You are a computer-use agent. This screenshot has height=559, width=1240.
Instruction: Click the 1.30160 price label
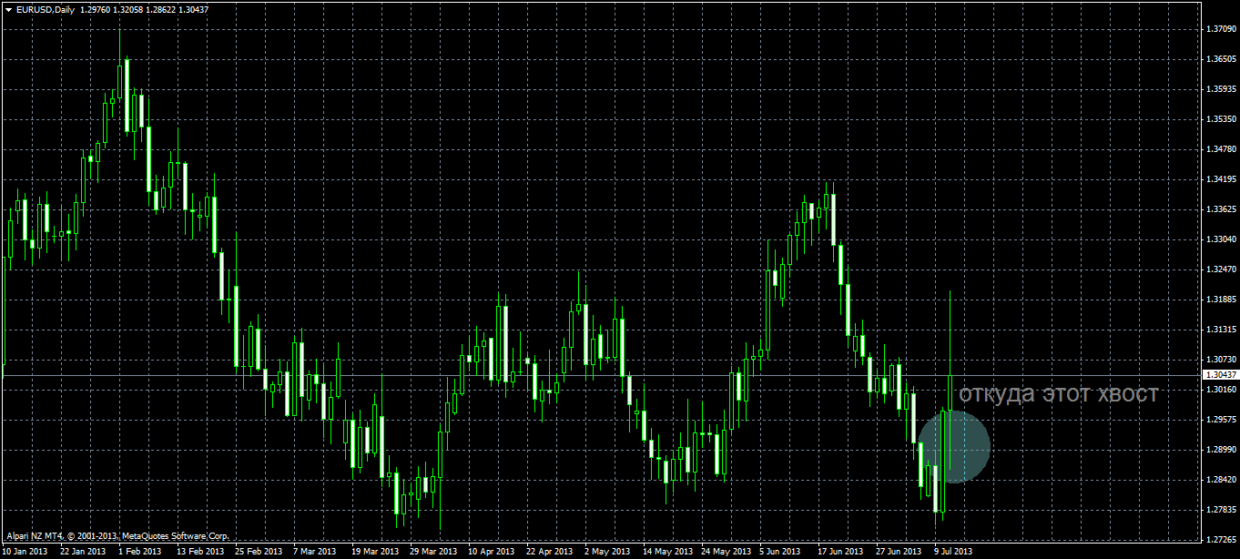click(x=1220, y=390)
